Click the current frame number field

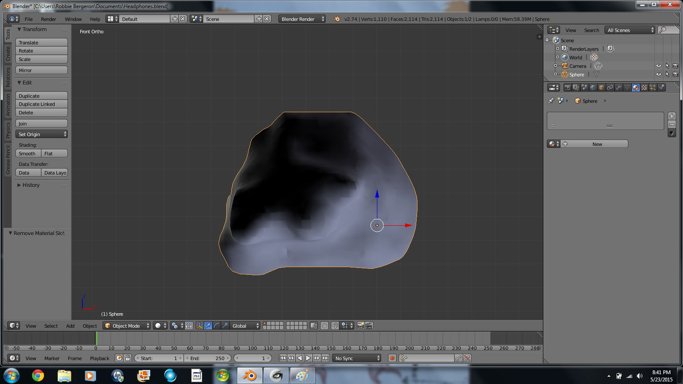253,358
